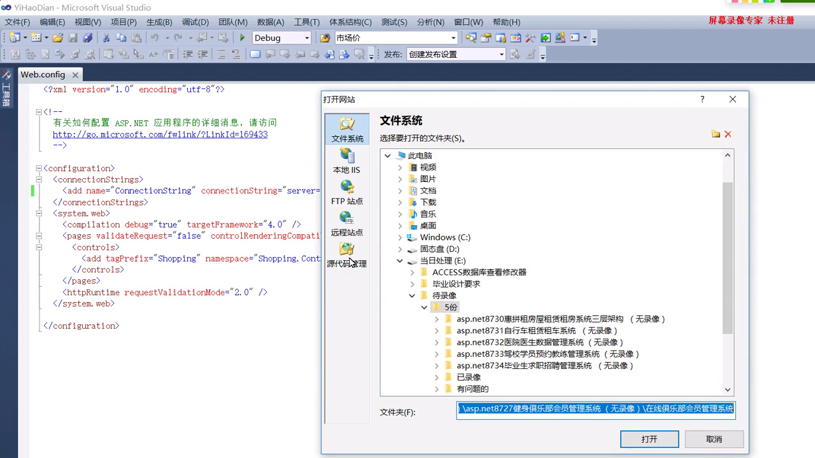The image size is (815, 458).
Task: Toggle a bookmark with the toolbar icon
Action: 255,54
